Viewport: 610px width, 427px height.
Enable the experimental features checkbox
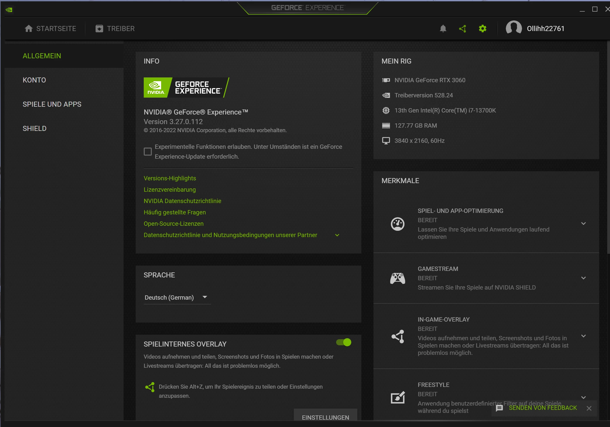coord(148,152)
